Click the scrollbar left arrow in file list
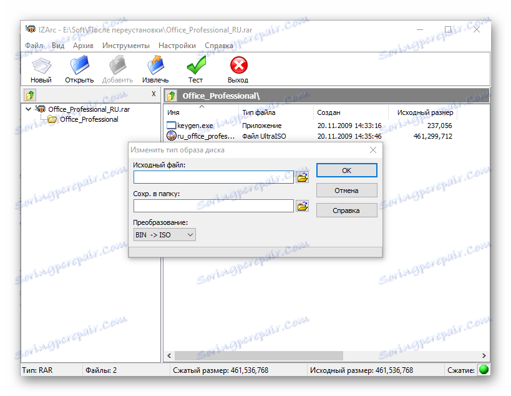The width and height of the screenshot is (511, 396). point(169,355)
